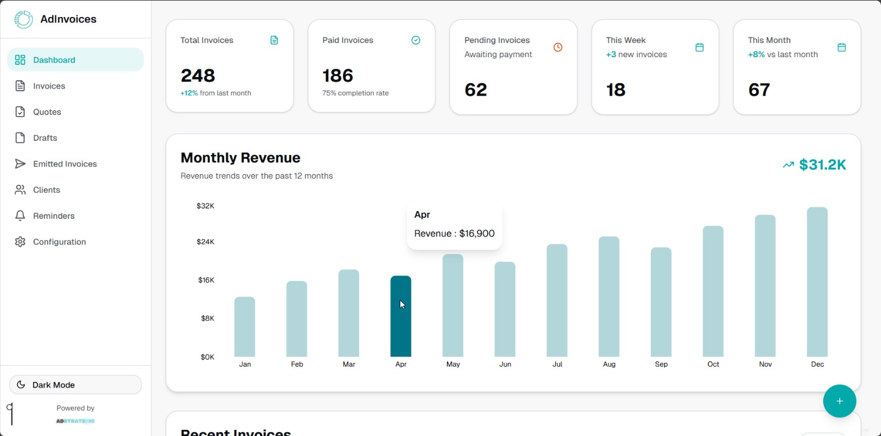Click the checkmark icon on Paid Invoices card
Screen dimensions: 881x436
(x=416, y=40)
